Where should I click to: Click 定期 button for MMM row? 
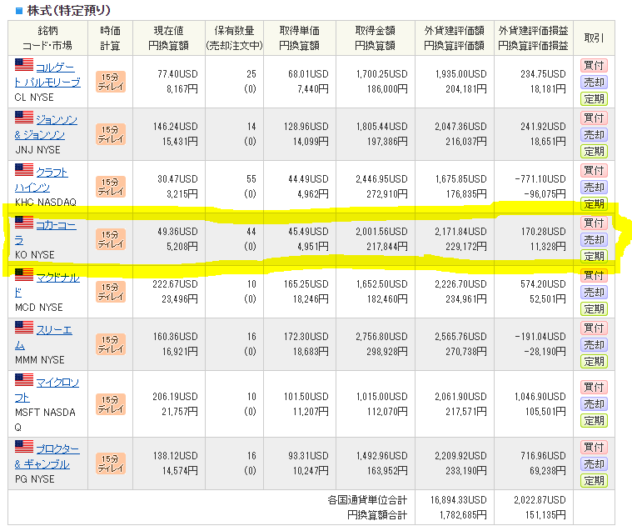(594, 362)
